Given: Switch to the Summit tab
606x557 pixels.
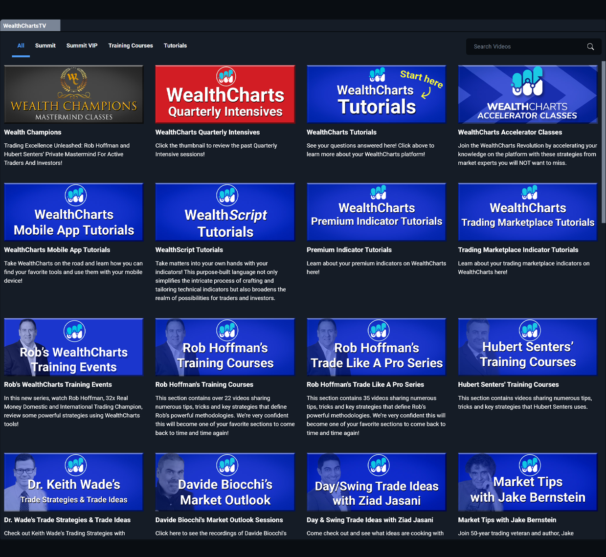Looking at the screenshot, I should [x=45, y=45].
